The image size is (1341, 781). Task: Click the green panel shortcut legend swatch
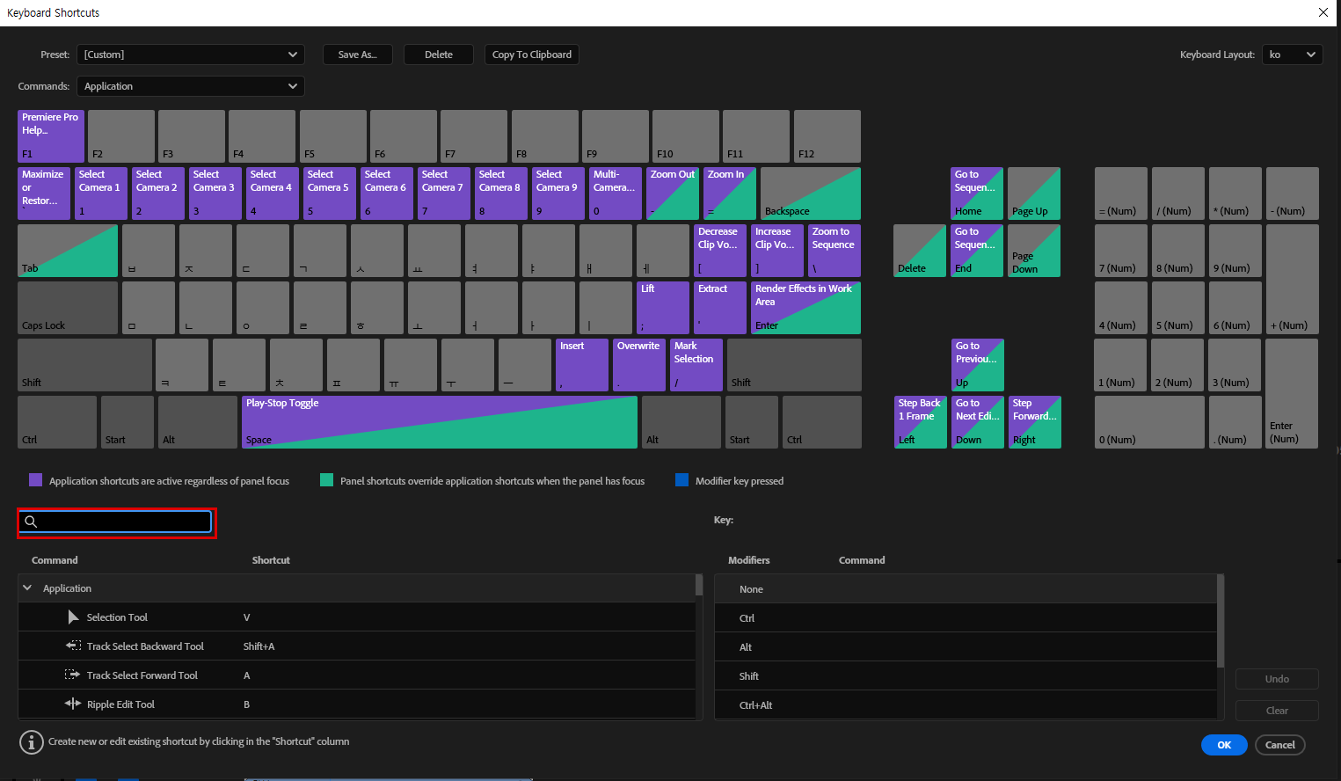tap(327, 480)
